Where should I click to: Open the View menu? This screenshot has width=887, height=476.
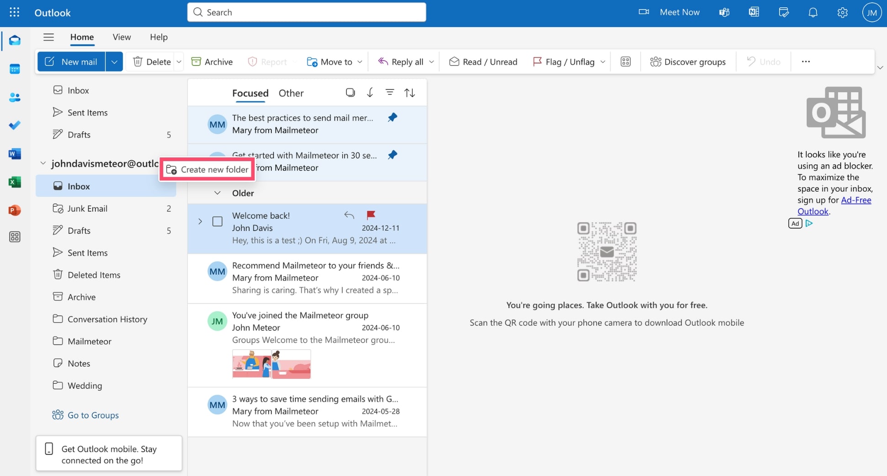(x=121, y=37)
